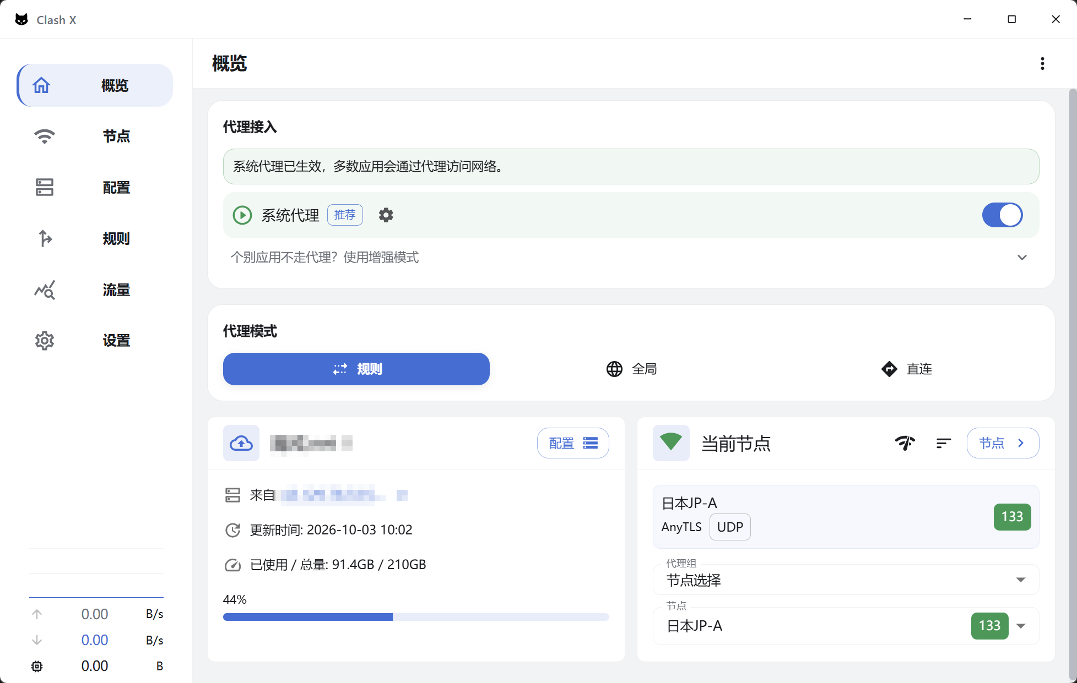This screenshot has height=683, width=1077.
Task: Click the cloud upload profile icon
Action: tap(241, 443)
